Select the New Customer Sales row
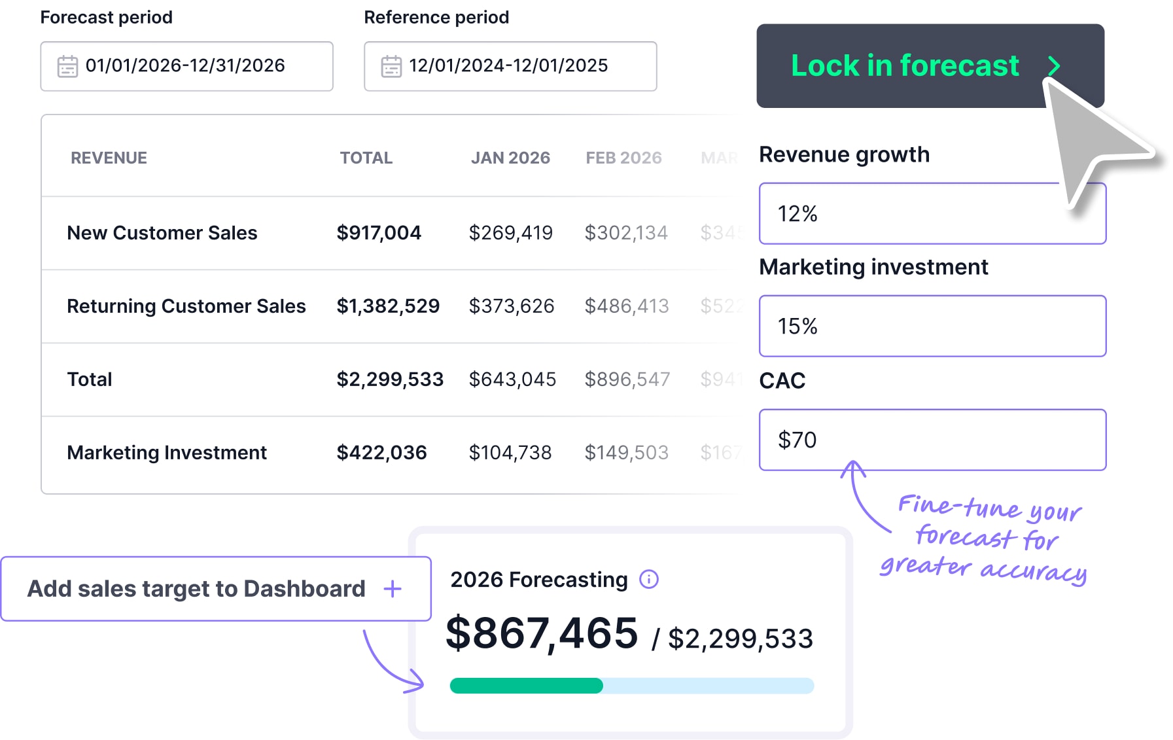Image resolution: width=1173 pixels, height=740 pixels. pyautogui.click(x=162, y=233)
